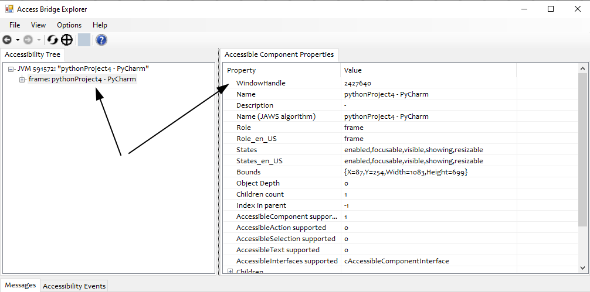This screenshot has height=292, width=590.
Task: Select the Accessible Component Properties tab
Action: [x=279, y=54]
